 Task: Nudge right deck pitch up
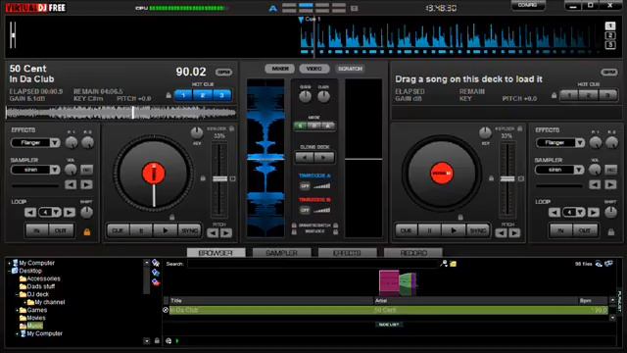[514, 232]
